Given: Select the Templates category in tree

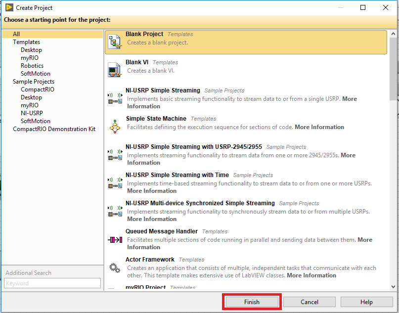Looking at the screenshot, I should point(26,42).
